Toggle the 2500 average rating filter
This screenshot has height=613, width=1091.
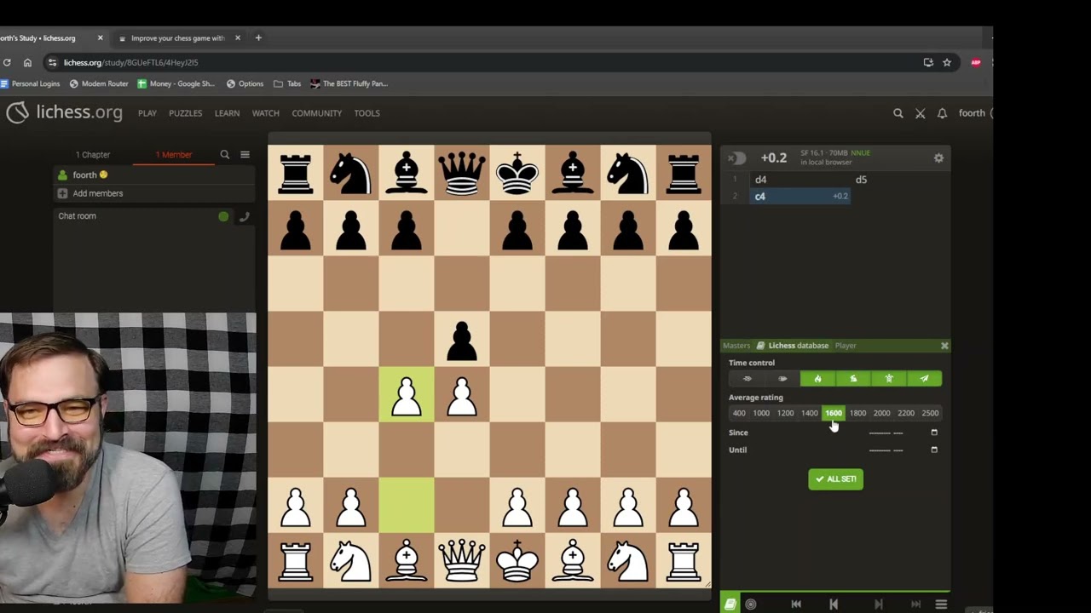pyautogui.click(x=930, y=414)
